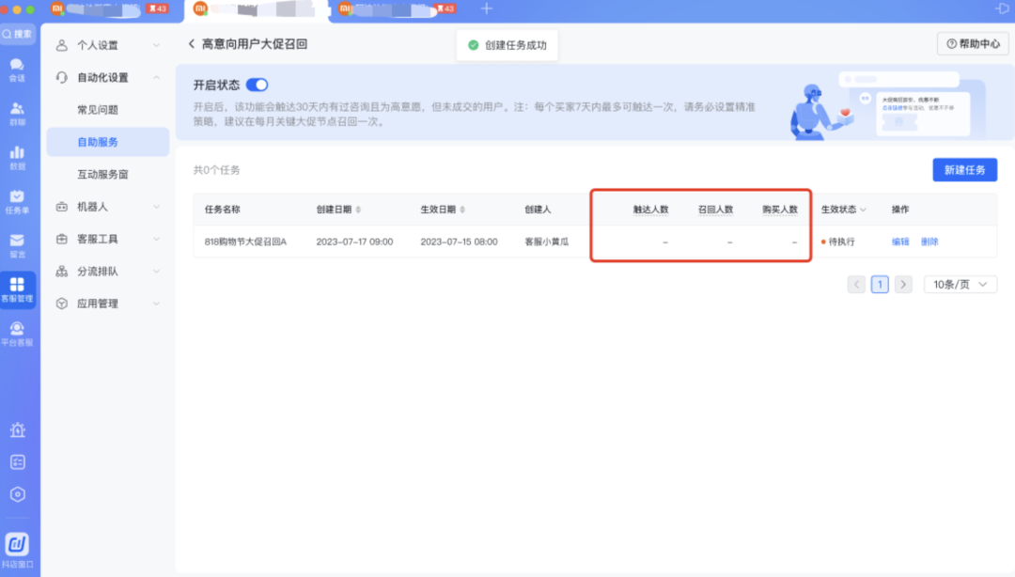This screenshot has width=1015, height=577.
Task: Open the 会话 chat icon in sidebar
Action: pos(17,69)
